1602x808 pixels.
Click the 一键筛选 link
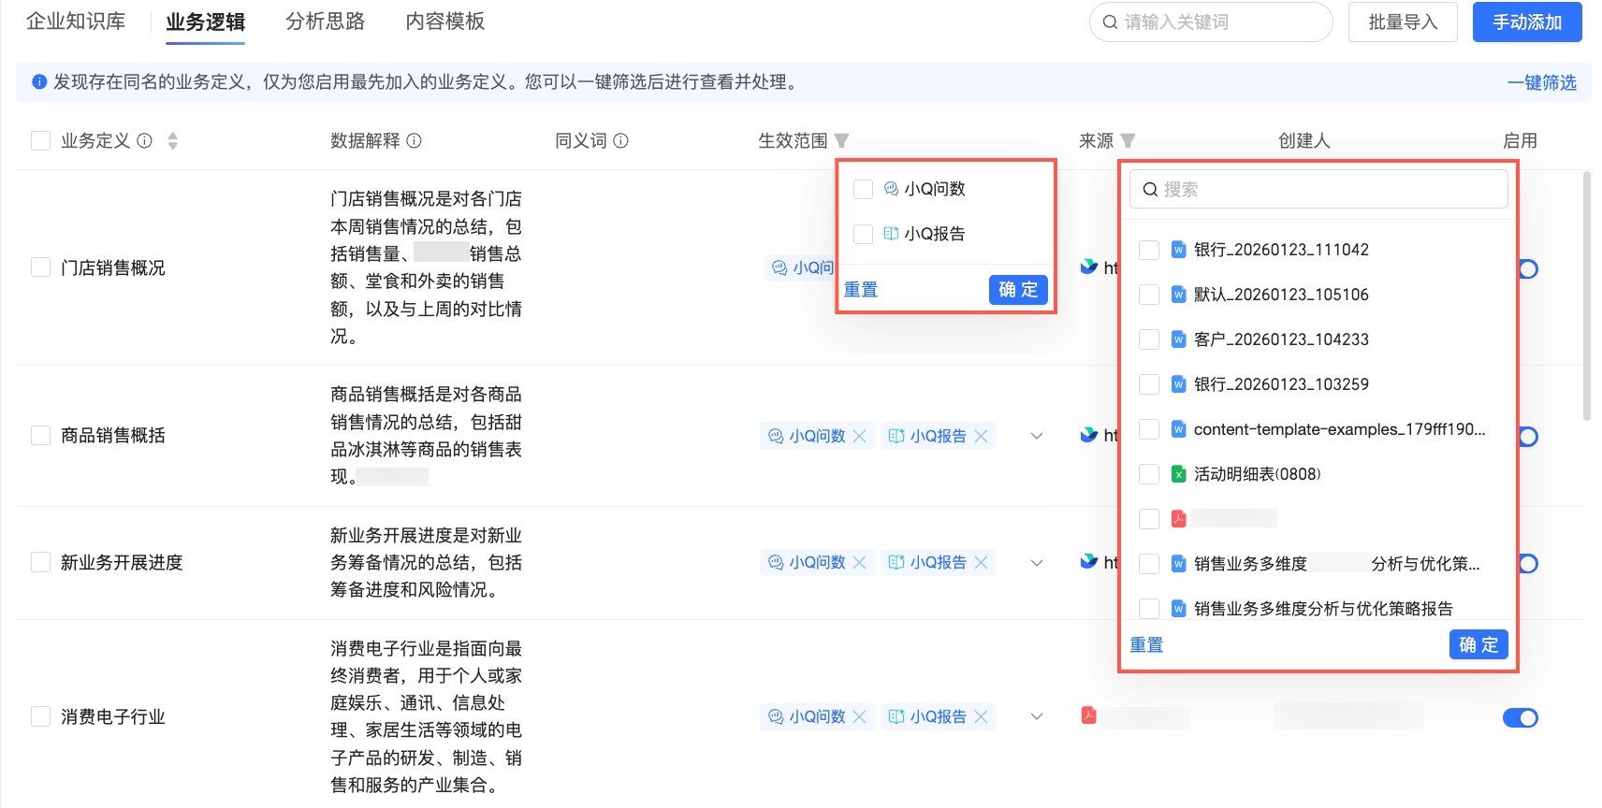click(1542, 82)
